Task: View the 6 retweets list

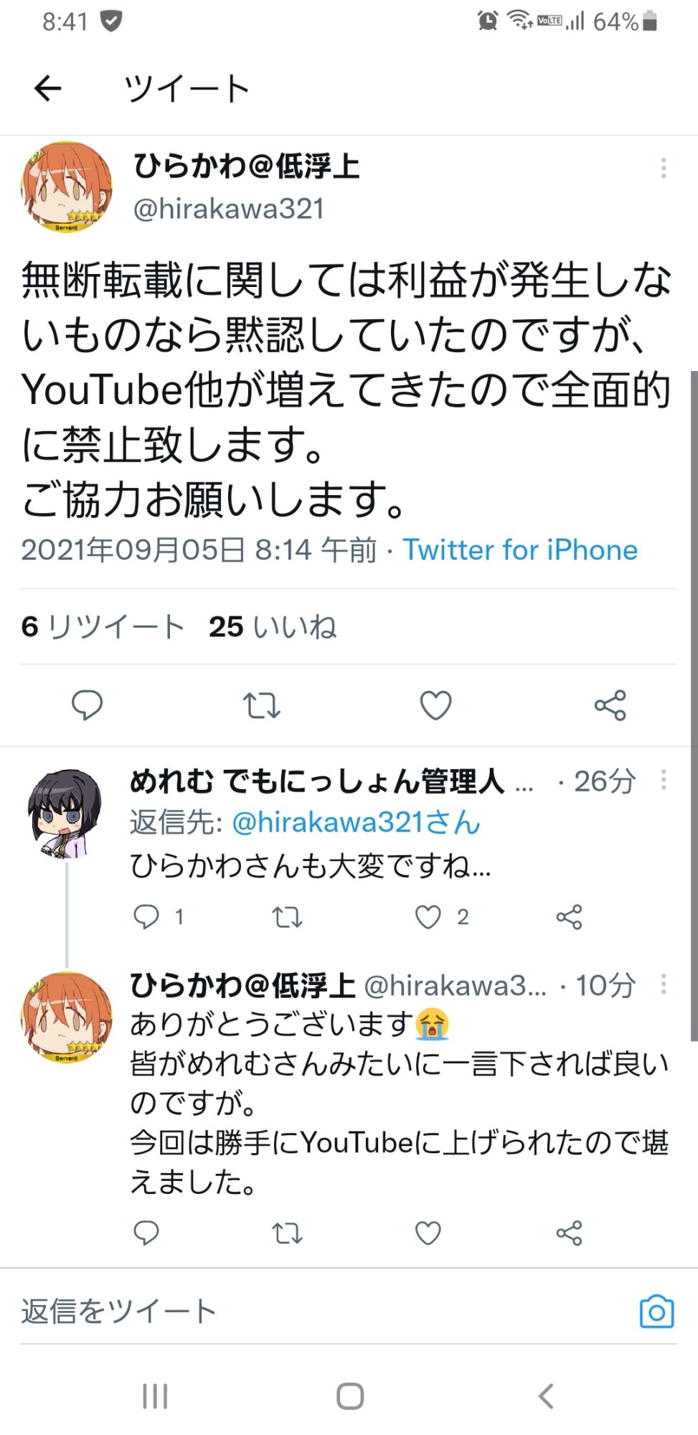Action: tap(103, 626)
